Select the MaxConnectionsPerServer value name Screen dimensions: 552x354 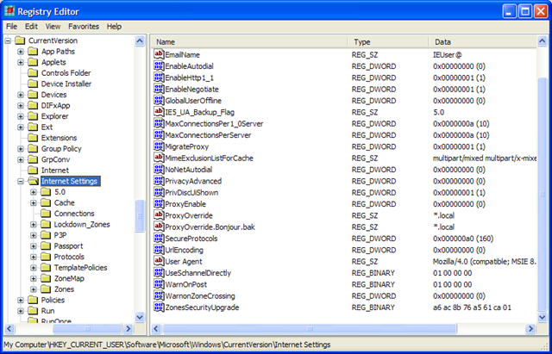[x=208, y=135]
